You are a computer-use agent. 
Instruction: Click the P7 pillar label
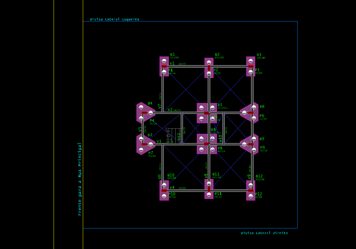(x=151, y=153)
